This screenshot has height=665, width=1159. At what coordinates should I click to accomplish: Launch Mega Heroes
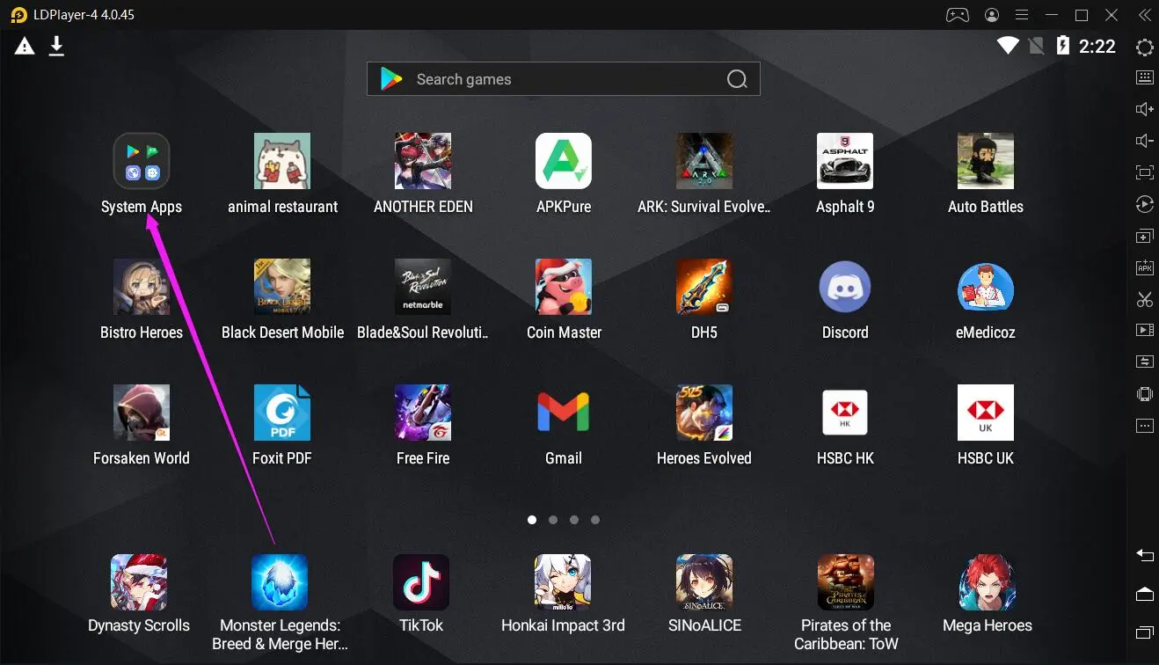(988, 582)
